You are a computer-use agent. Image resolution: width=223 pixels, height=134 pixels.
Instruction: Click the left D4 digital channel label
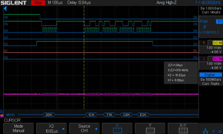click(6, 31)
